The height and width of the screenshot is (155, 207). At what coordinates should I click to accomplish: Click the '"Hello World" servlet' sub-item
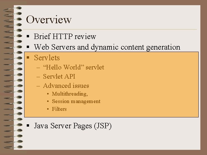74,67
